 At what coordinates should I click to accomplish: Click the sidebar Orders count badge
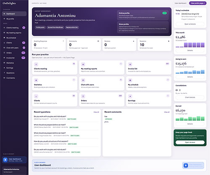click(23, 53)
